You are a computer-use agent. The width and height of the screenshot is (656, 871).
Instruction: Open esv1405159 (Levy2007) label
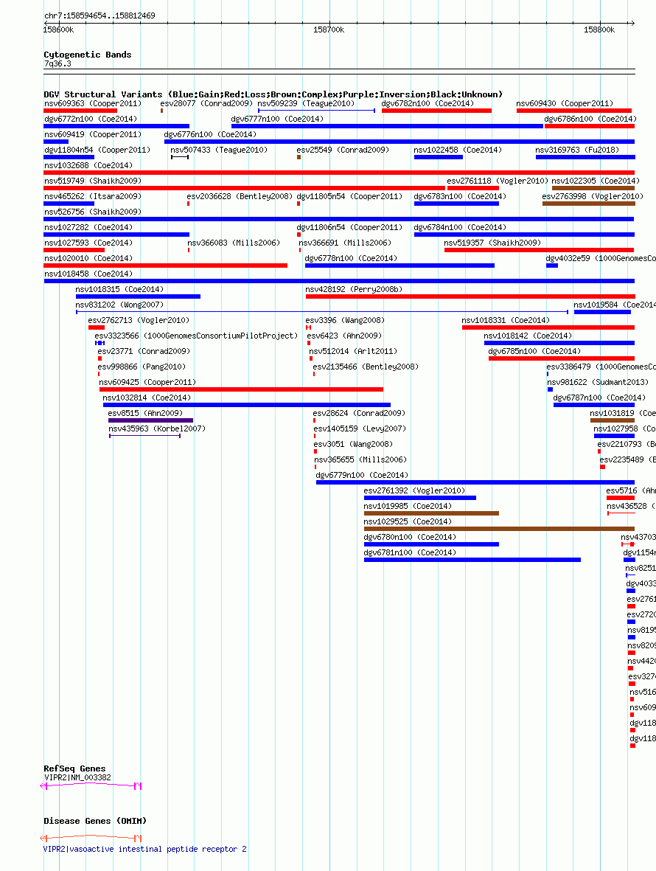360,430
